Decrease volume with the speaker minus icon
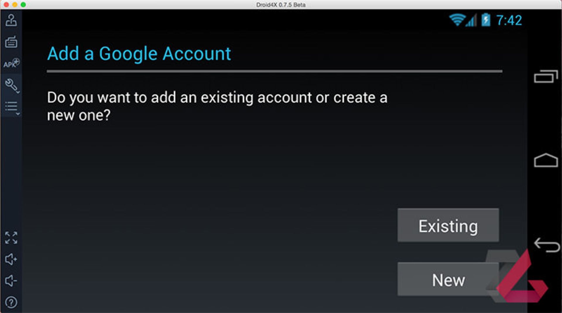The height and width of the screenshot is (313, 562). click(11, 281)
